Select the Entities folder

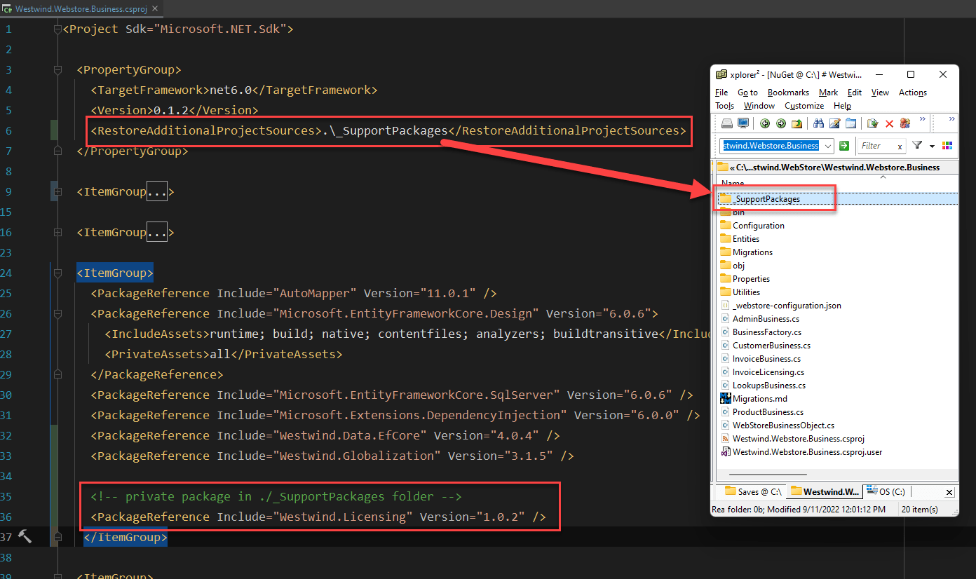click(x=740, y=239)
